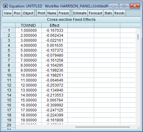Screen dimensions: 143x132
Task: Select TOWNID cell 13.00000
Action: [28, 90]
